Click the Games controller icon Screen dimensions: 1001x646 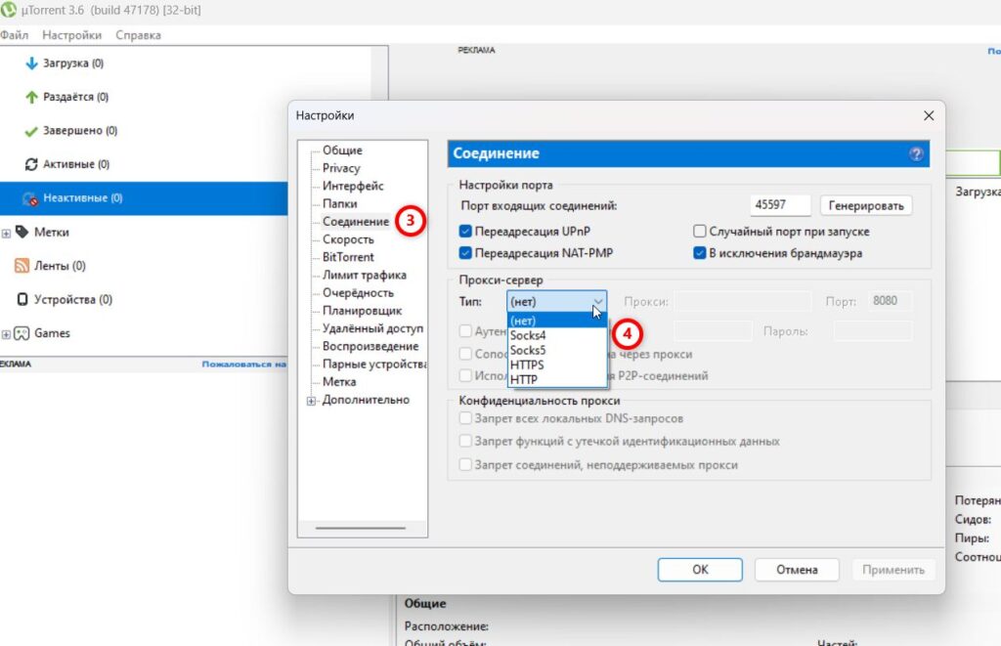coord(22,333)
